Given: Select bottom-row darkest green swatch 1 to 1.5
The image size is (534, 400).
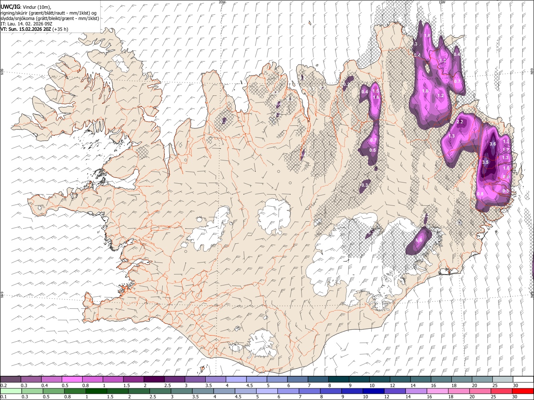Looking at the screenshot, I should click(x=96, y=391).
